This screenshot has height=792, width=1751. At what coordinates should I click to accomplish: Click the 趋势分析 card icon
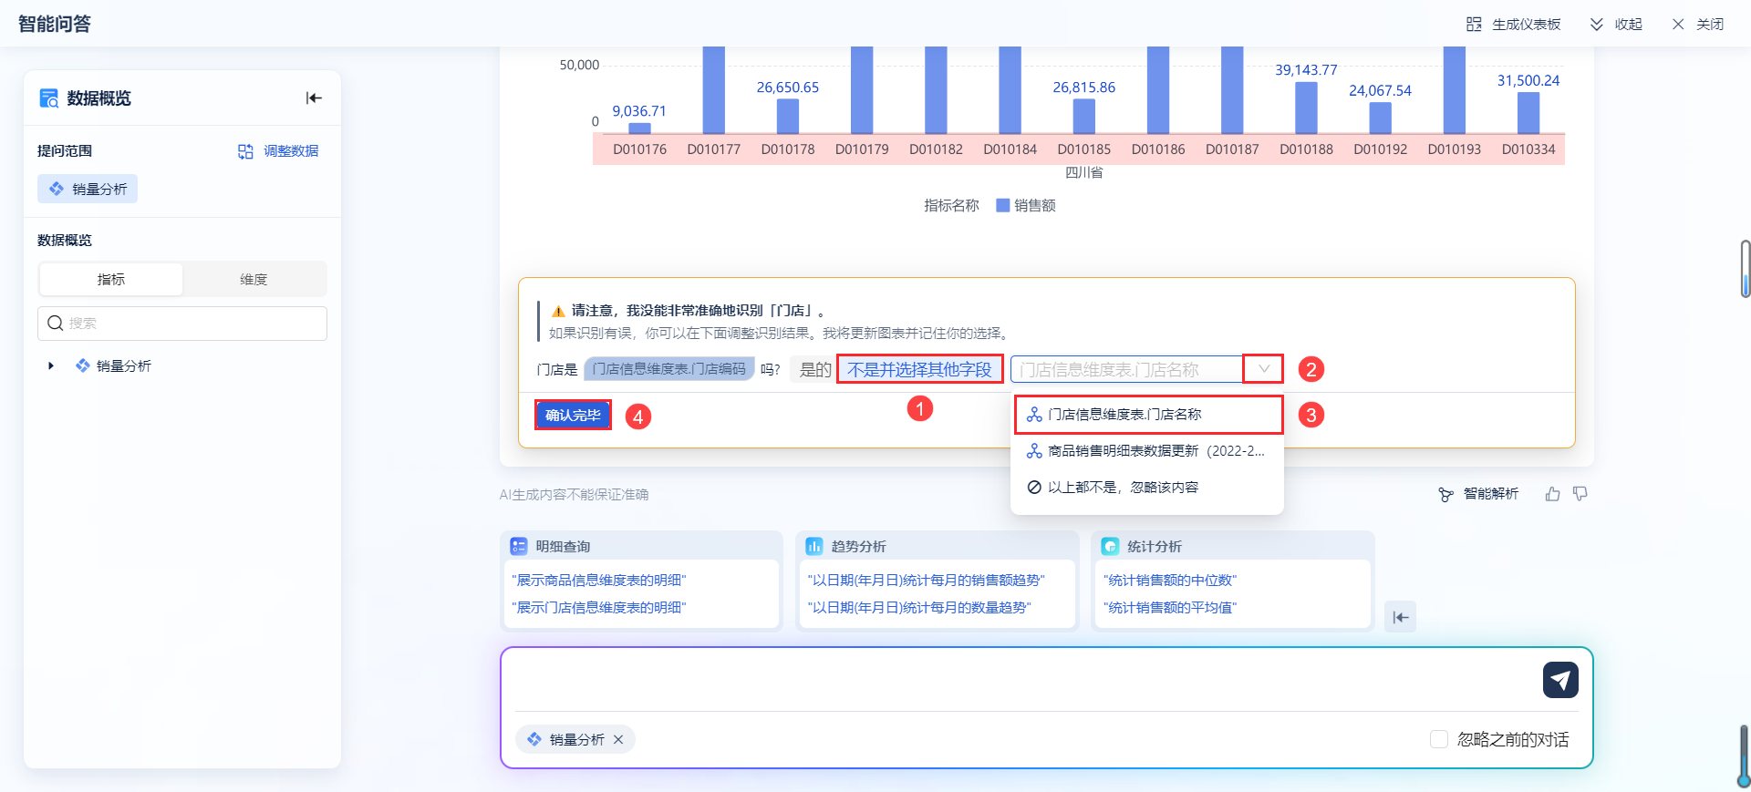pos(814,546)
